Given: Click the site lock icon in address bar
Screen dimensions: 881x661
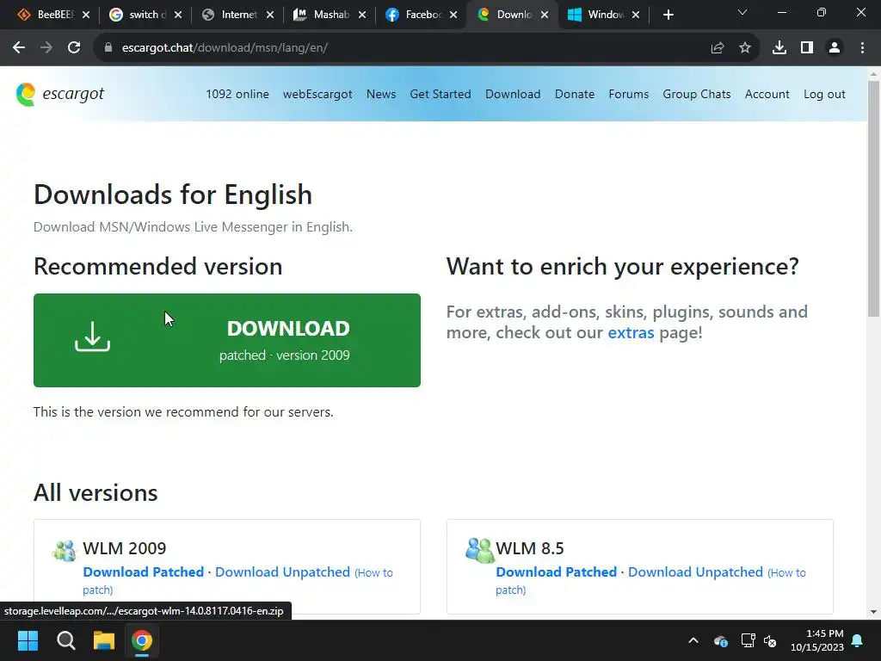Looking at the screenshot, I should coord(108,48).
